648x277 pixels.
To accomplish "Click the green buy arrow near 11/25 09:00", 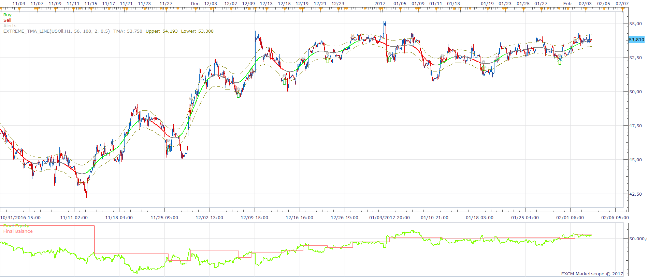I will (168, 148).
